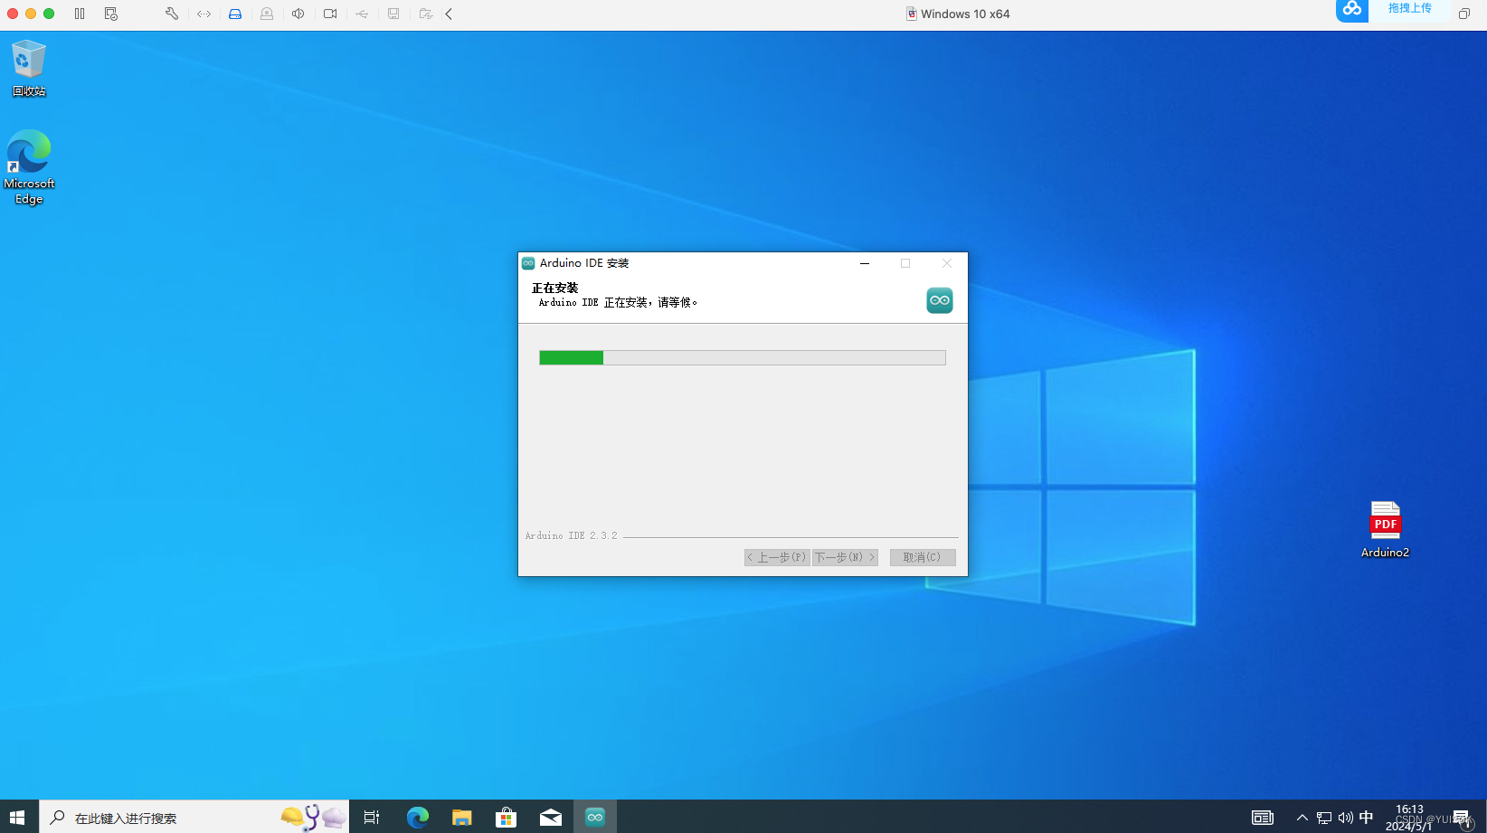Screen dimensions: 1487x833
Task: Click the camera icon in VM toolbar
Action: pyautogui.click(x=330, y=14)
